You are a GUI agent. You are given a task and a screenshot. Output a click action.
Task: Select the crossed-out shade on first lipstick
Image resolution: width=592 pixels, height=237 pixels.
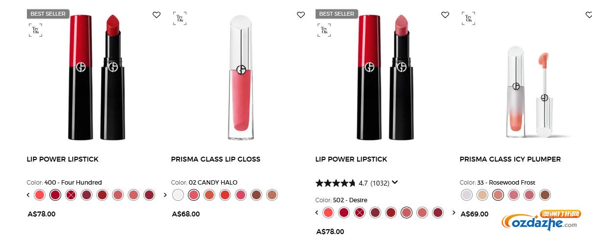(x=71, y=195)
